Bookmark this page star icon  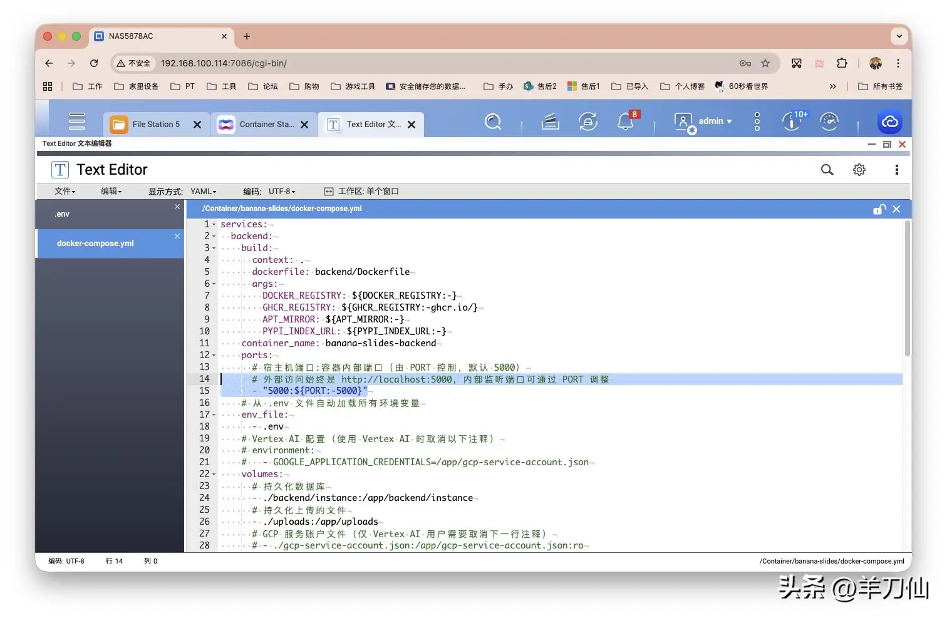[x=765, y=63]
